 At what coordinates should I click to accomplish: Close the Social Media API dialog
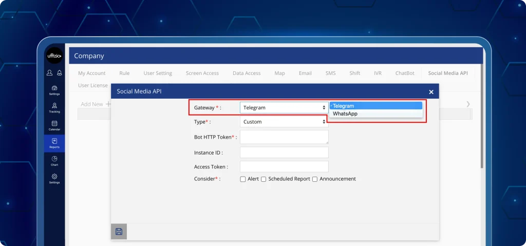(431, 92)
